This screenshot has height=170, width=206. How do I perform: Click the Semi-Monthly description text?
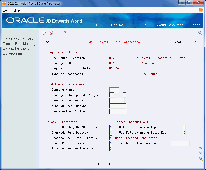(143, 63)
